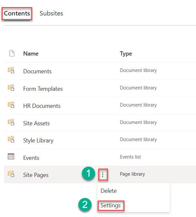This screenshot has width=196, height=217.
Task: Click the Documents row's 'Document library' type text
Action: click(x=138, y=70)
